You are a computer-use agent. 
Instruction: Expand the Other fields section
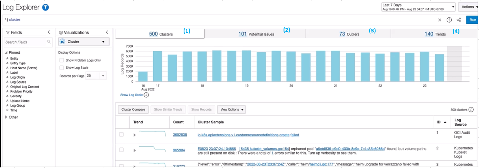pos(6,117)
